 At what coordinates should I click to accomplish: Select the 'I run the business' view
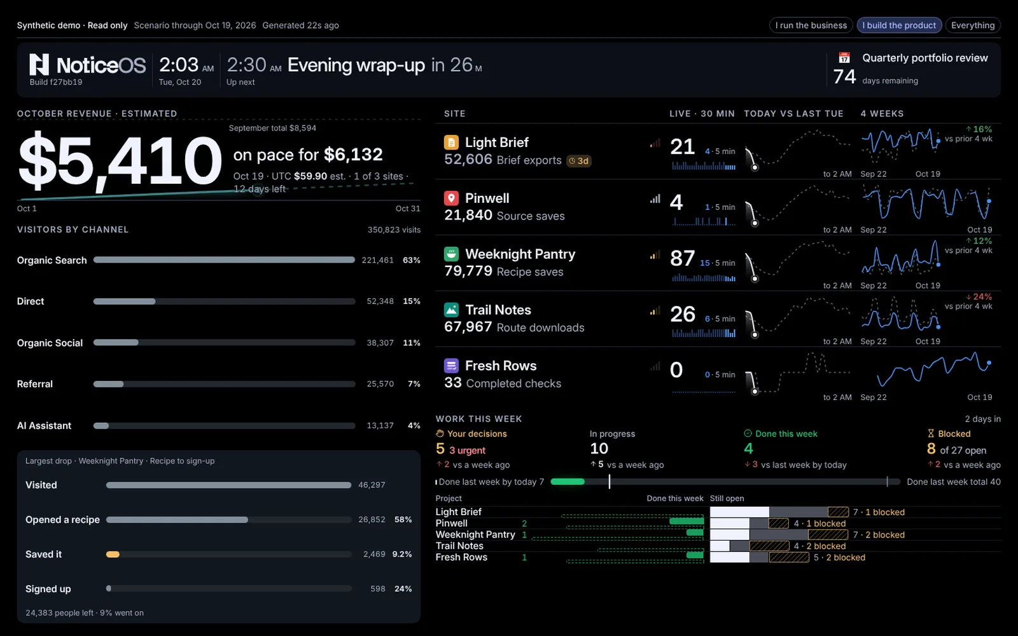pos(811,25)
